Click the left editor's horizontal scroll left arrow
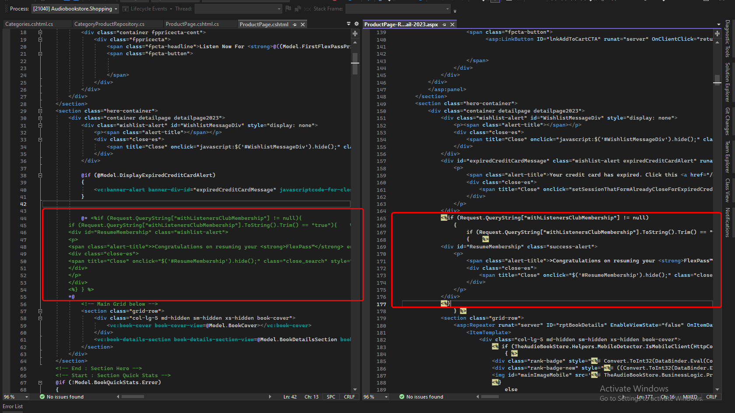The image size is (735, 413). point(118,397)
